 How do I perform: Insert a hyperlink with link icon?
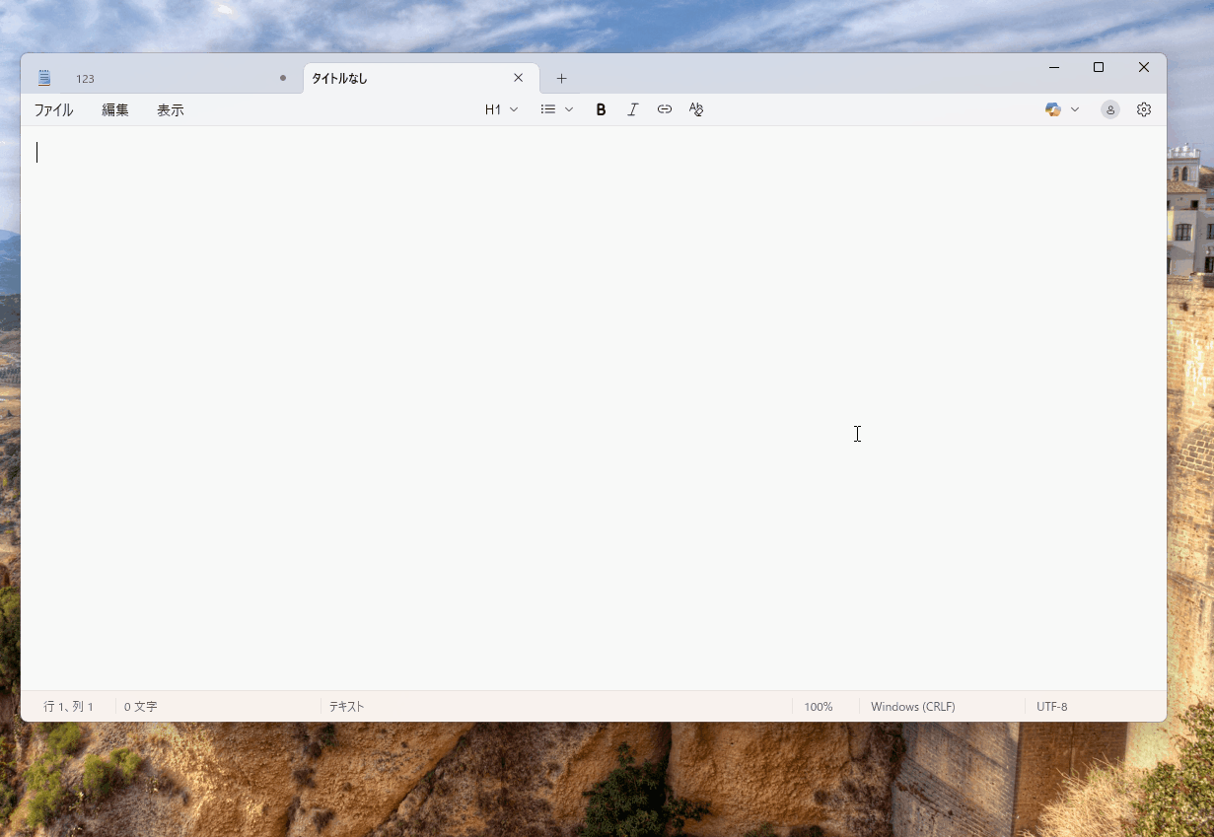[665, 109]
